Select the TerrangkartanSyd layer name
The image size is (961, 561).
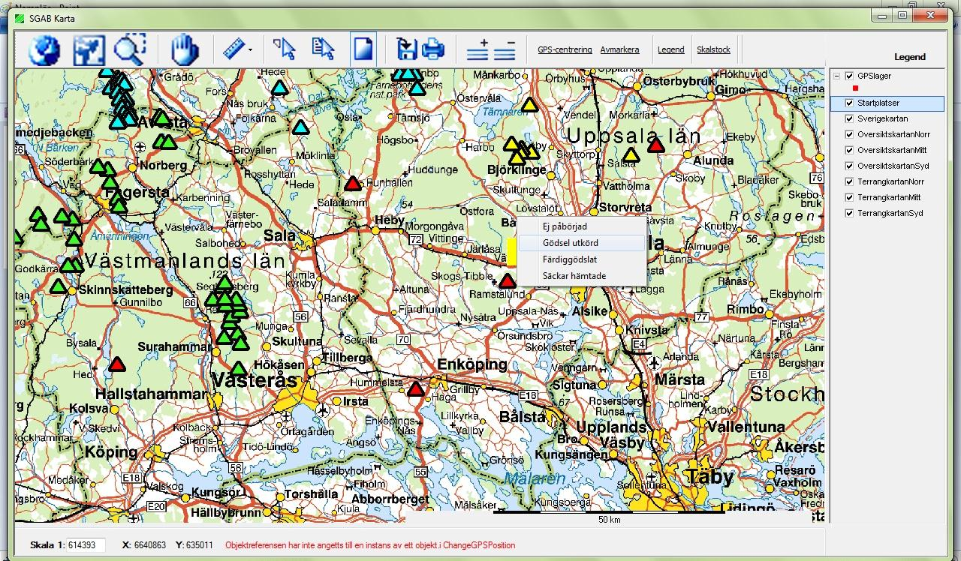pyautogui.click(x=890, y=214)
